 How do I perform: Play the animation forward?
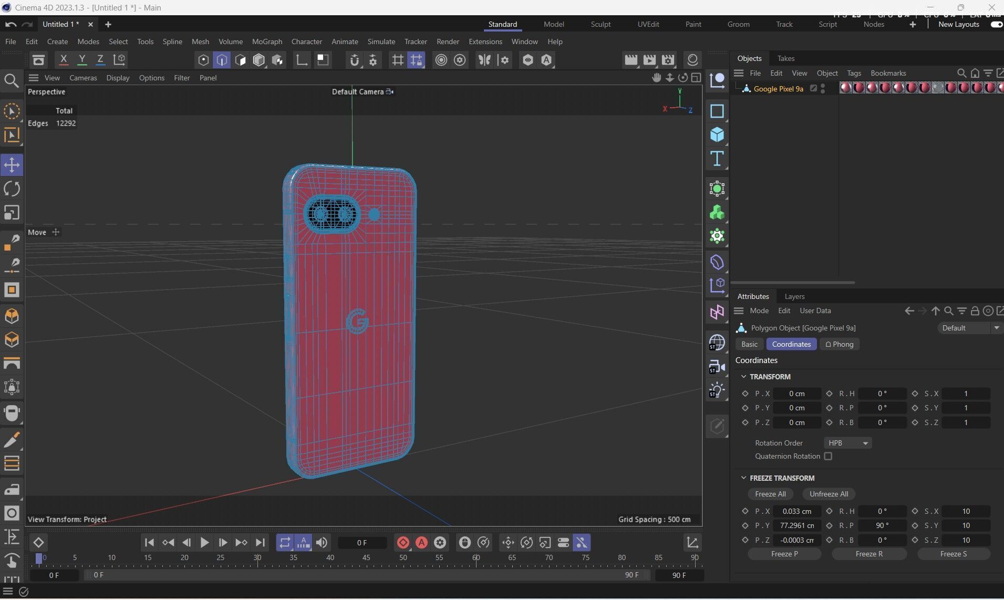click(204, 543)
